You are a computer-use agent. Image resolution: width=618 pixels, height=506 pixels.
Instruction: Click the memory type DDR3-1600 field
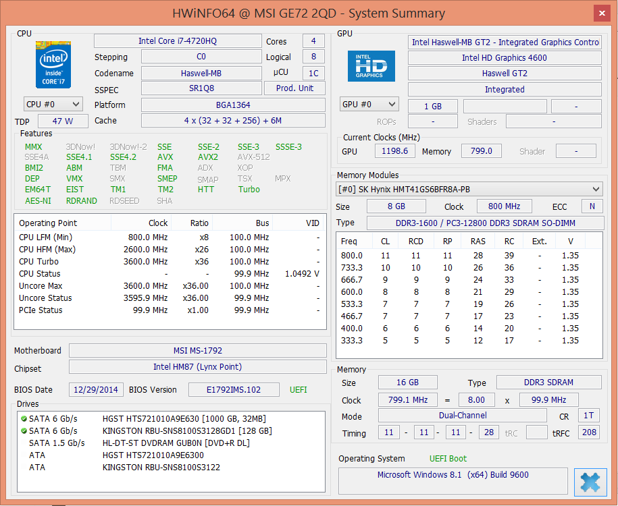[x=485, y=223]
